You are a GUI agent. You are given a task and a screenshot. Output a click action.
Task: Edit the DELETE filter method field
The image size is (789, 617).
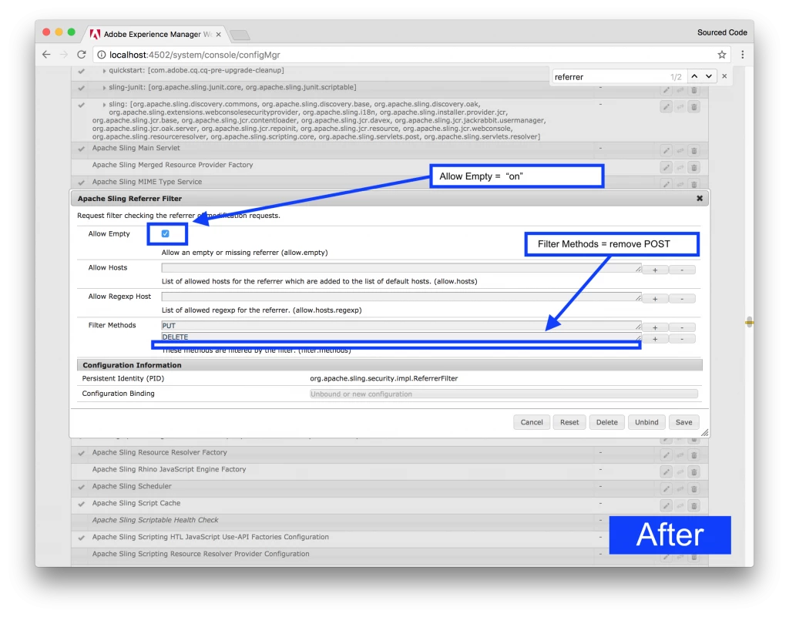point(401,337)
